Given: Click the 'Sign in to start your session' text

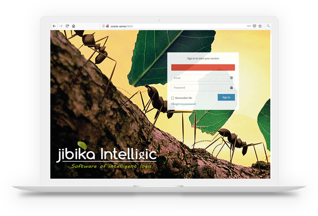Looking at the screenshot, I should 203,59.
